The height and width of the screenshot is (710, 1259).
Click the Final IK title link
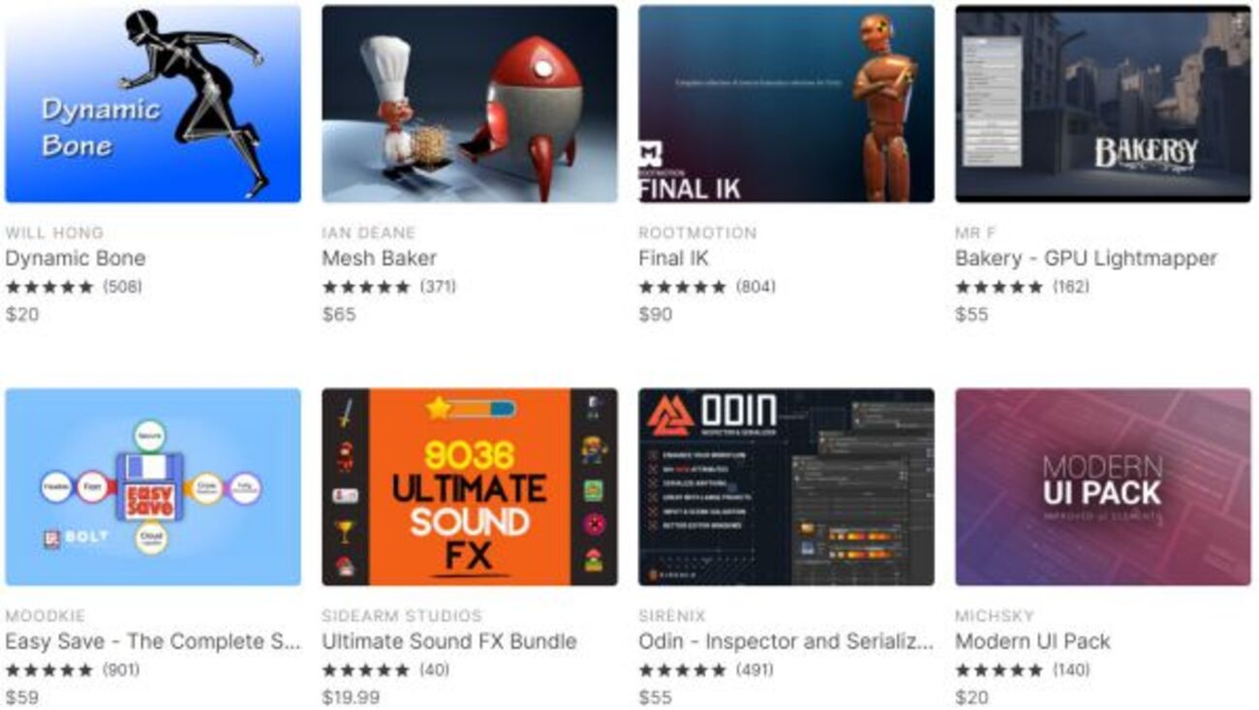point(673,259)
